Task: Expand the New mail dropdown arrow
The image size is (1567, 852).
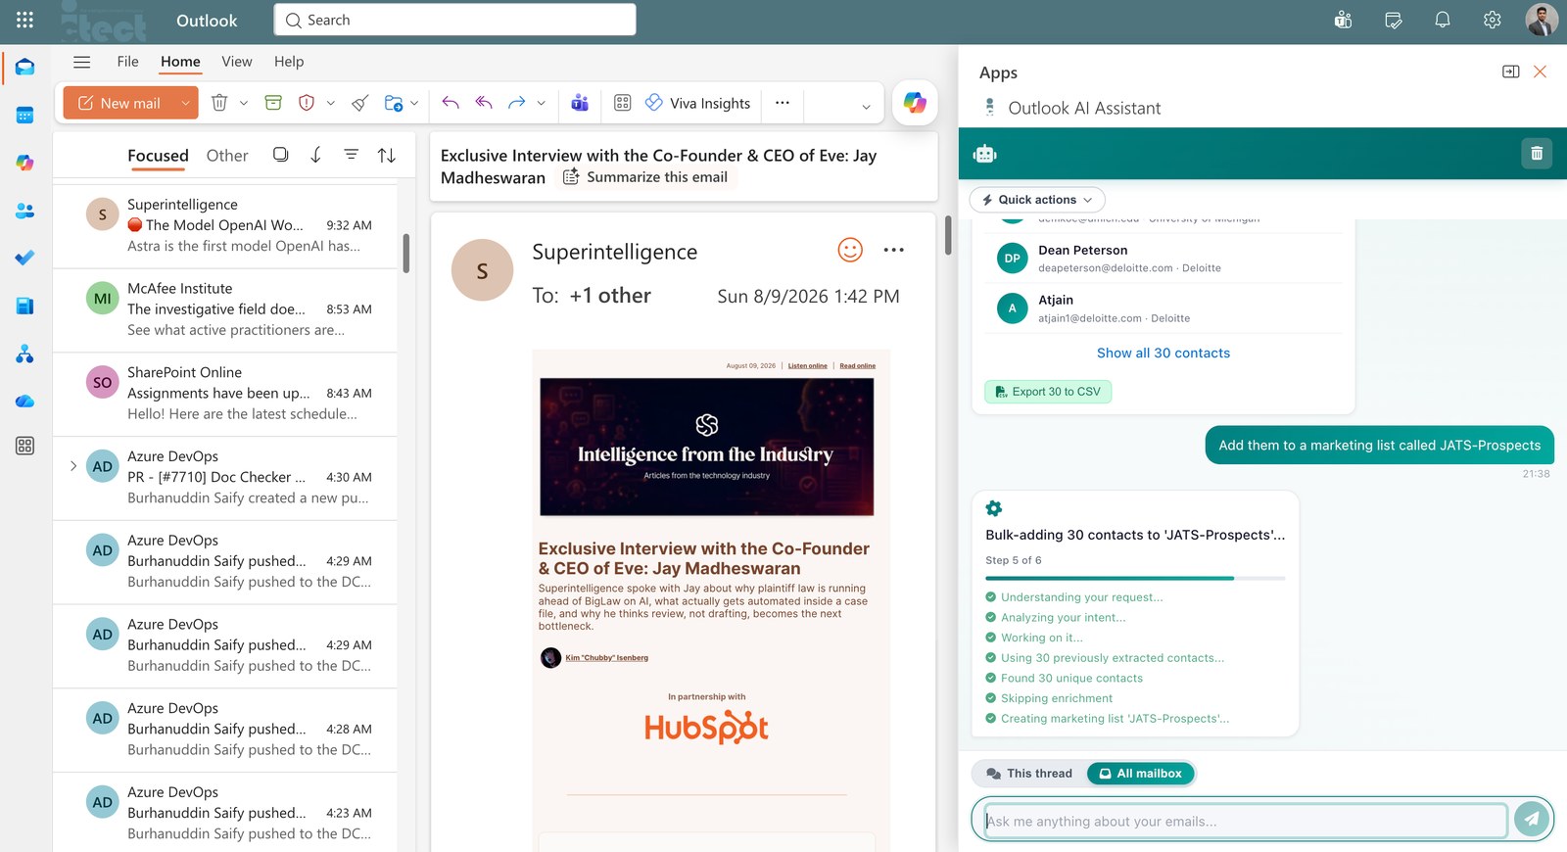Action: (x=185, y=103)
